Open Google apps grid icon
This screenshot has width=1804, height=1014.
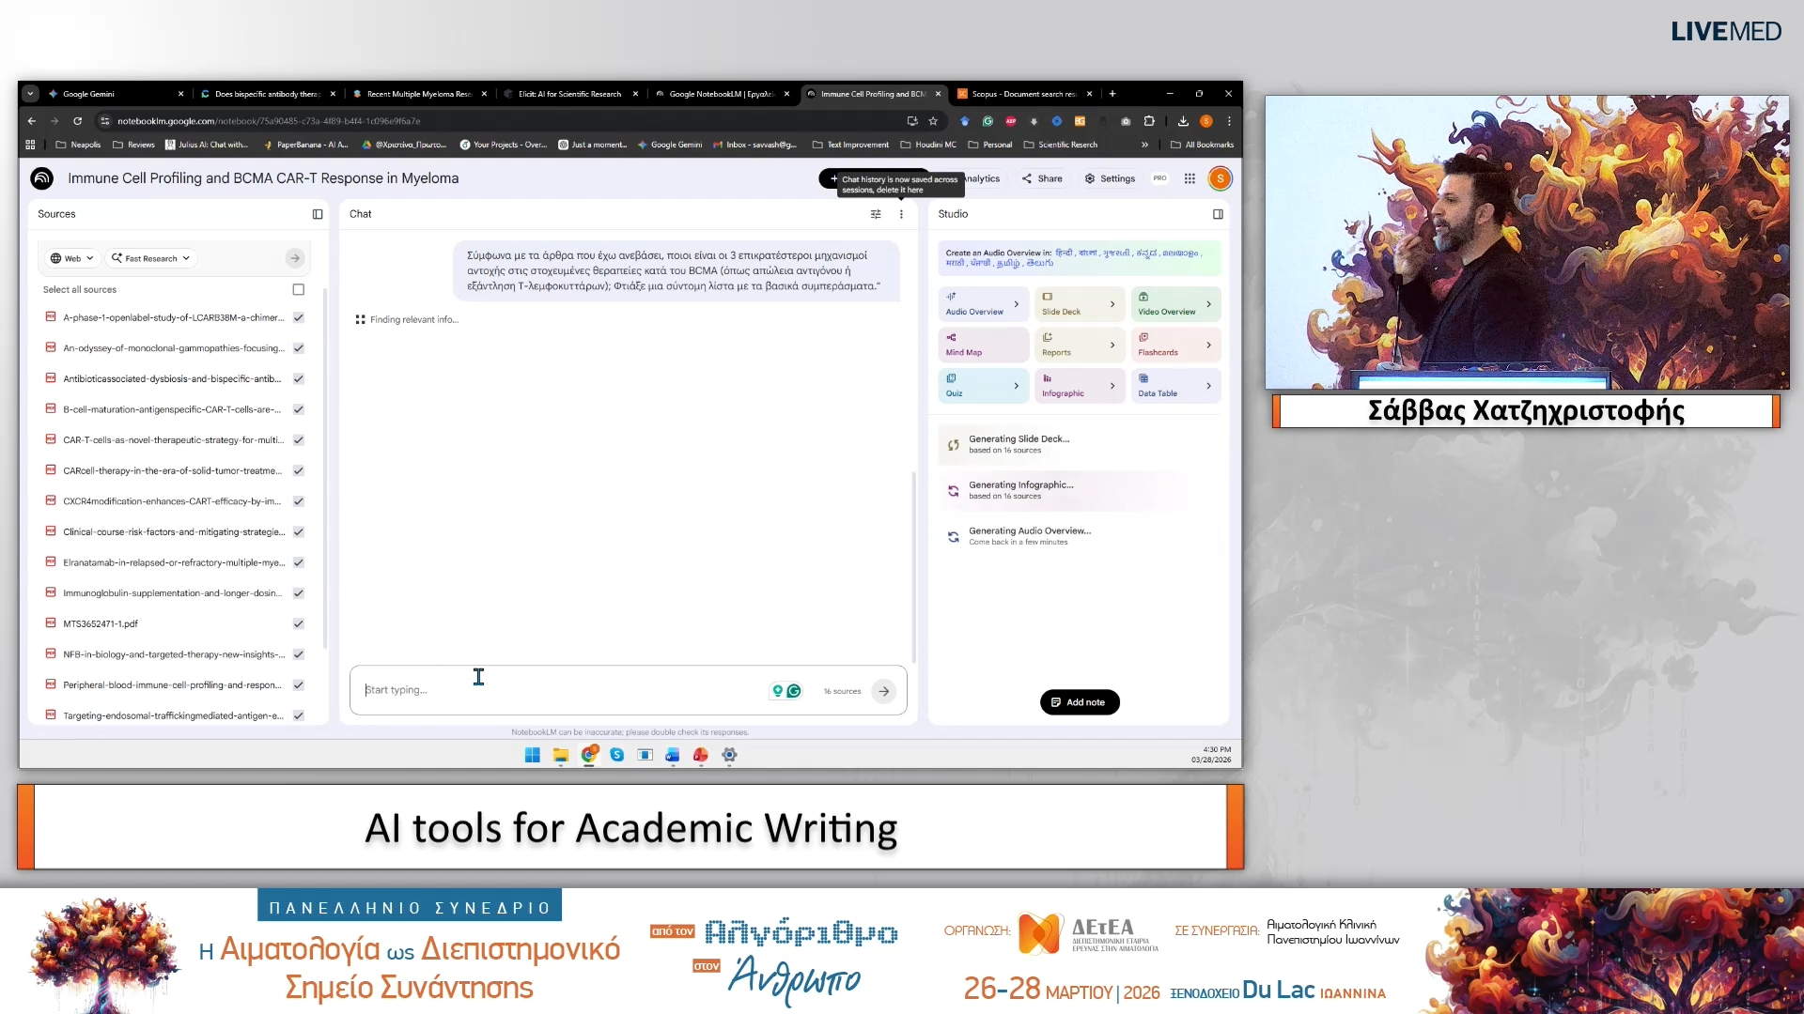point(1190,178)
